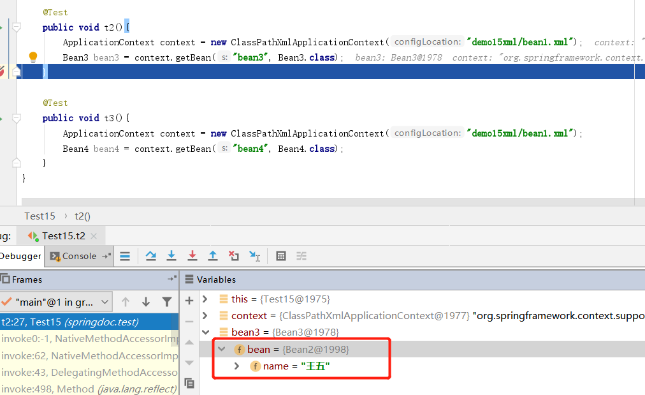Click fold end marker of t3()
This screenshot has width=645, height=395.
pos(17,163)
